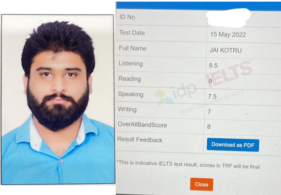Close the IELTS result dialog

[x=202, y=185]
